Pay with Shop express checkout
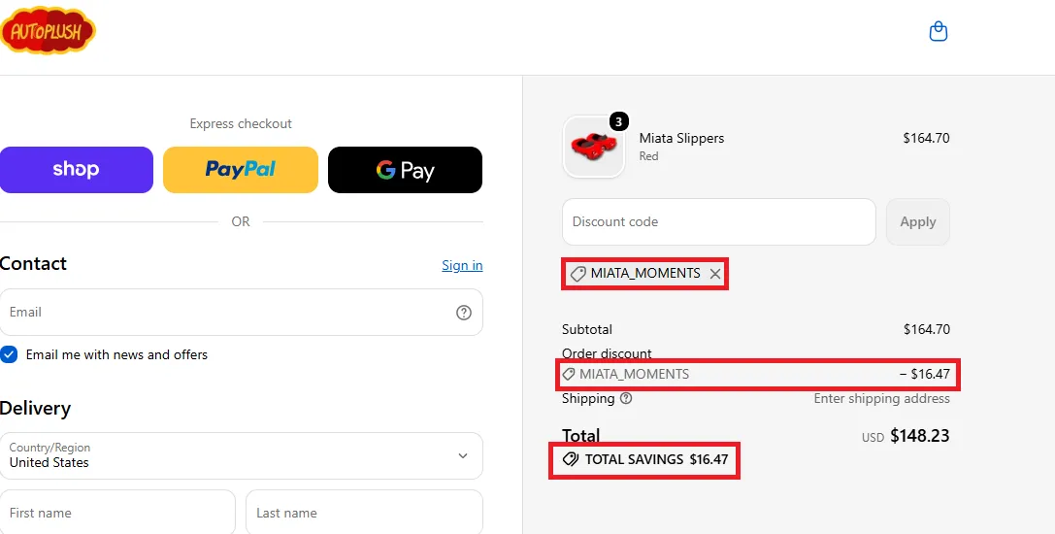The image size is (1055, 534). pos(76,170)
